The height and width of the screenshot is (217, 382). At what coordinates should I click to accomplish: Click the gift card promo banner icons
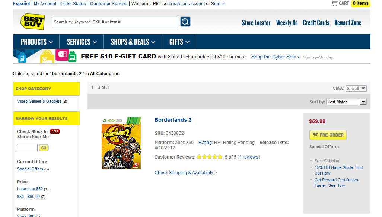coord(45,56)
